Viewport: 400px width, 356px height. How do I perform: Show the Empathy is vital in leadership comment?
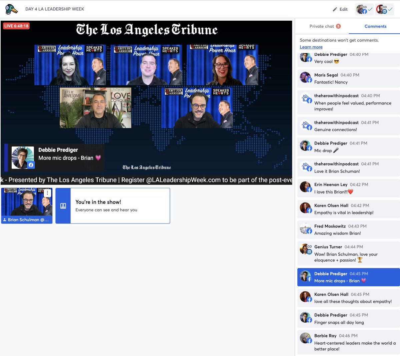tap(348, 209)
